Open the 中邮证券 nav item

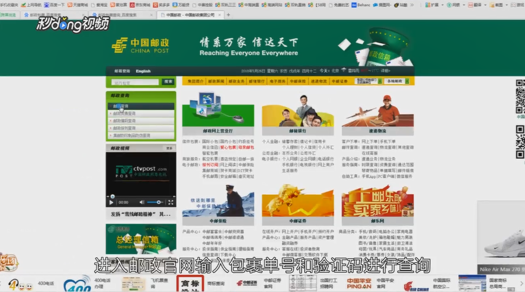[340, 81]
